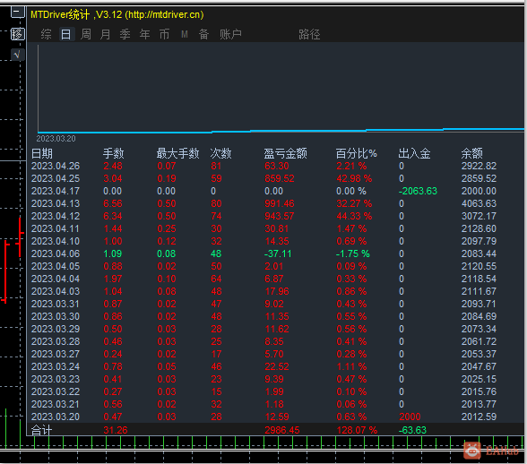Open the 年 yearly statistics tab

[145, 34]
